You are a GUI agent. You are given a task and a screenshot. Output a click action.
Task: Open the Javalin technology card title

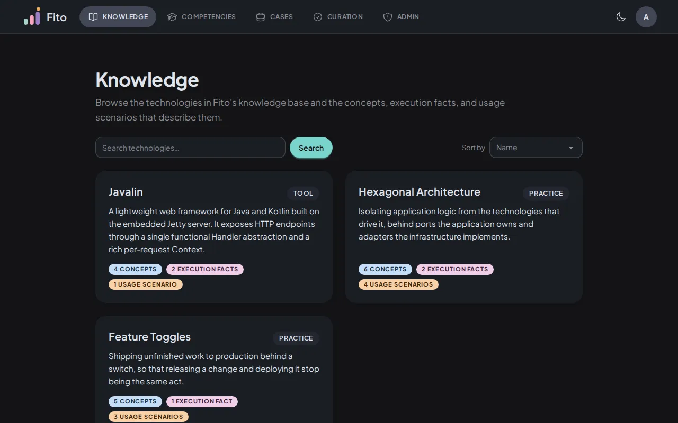point(126,192)
